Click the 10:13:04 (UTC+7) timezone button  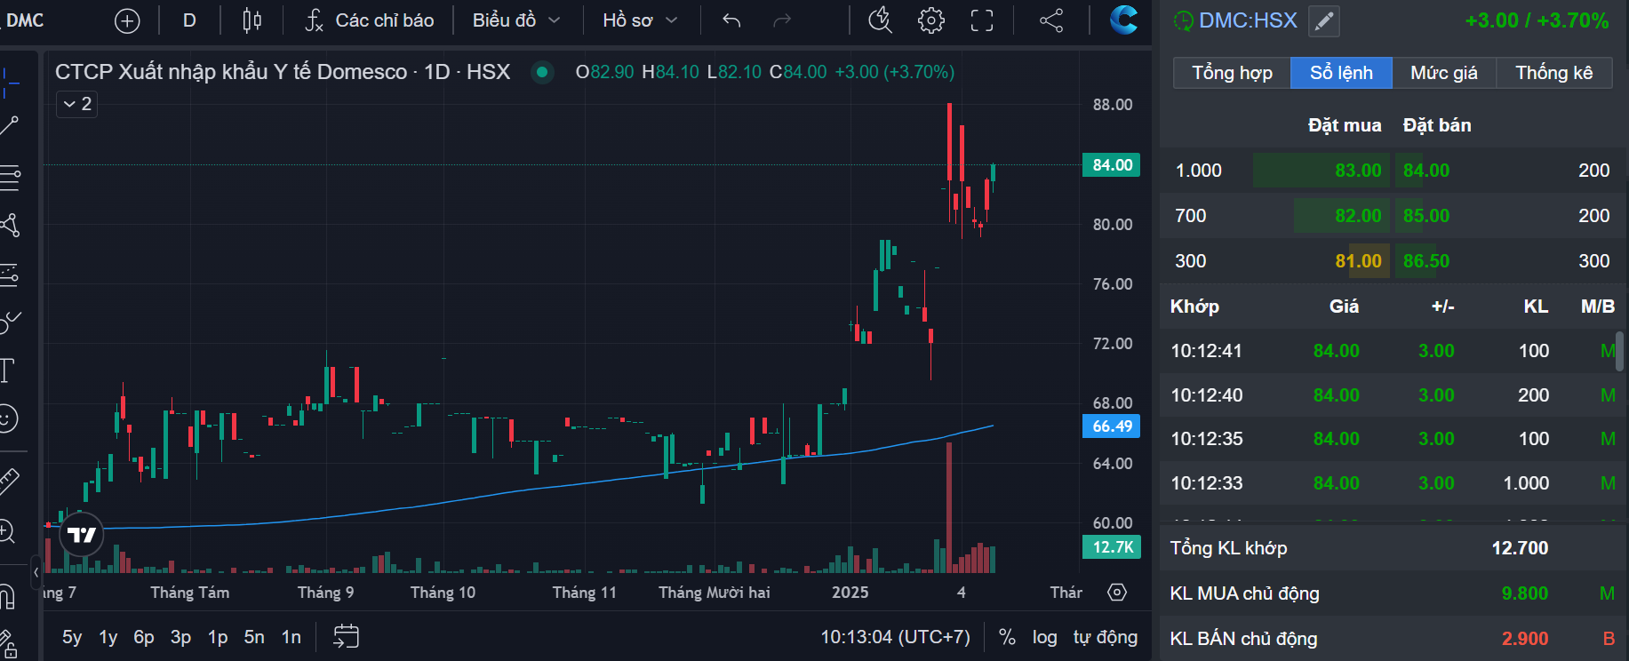click(895, 636)
